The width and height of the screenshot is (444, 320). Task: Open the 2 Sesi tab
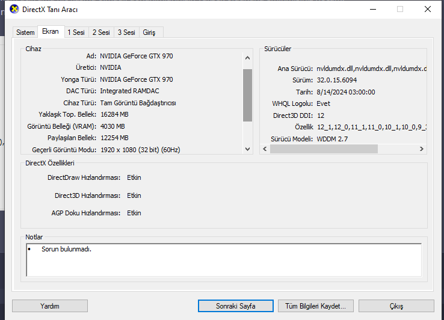pos(101,32)
